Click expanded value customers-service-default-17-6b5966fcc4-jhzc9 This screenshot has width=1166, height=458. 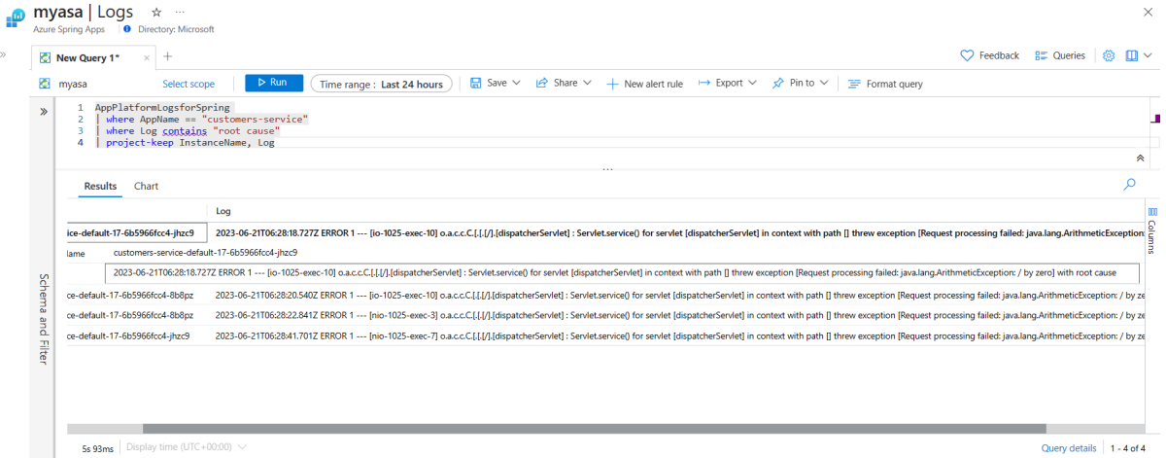[x=205, y=253]
